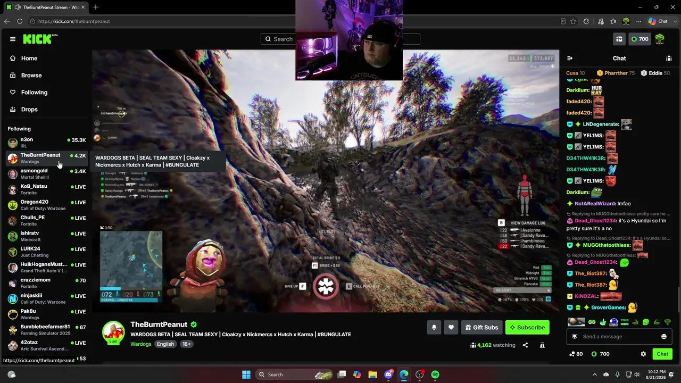Open channel points showing 80

point(576,354)
